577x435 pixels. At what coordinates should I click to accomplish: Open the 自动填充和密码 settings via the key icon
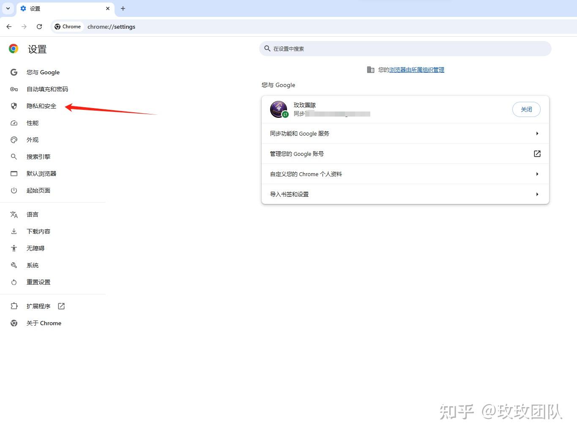pyautogui.click(x=14, y=89)
